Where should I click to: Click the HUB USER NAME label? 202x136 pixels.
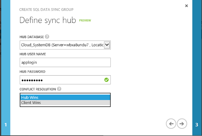coord(33,54)
